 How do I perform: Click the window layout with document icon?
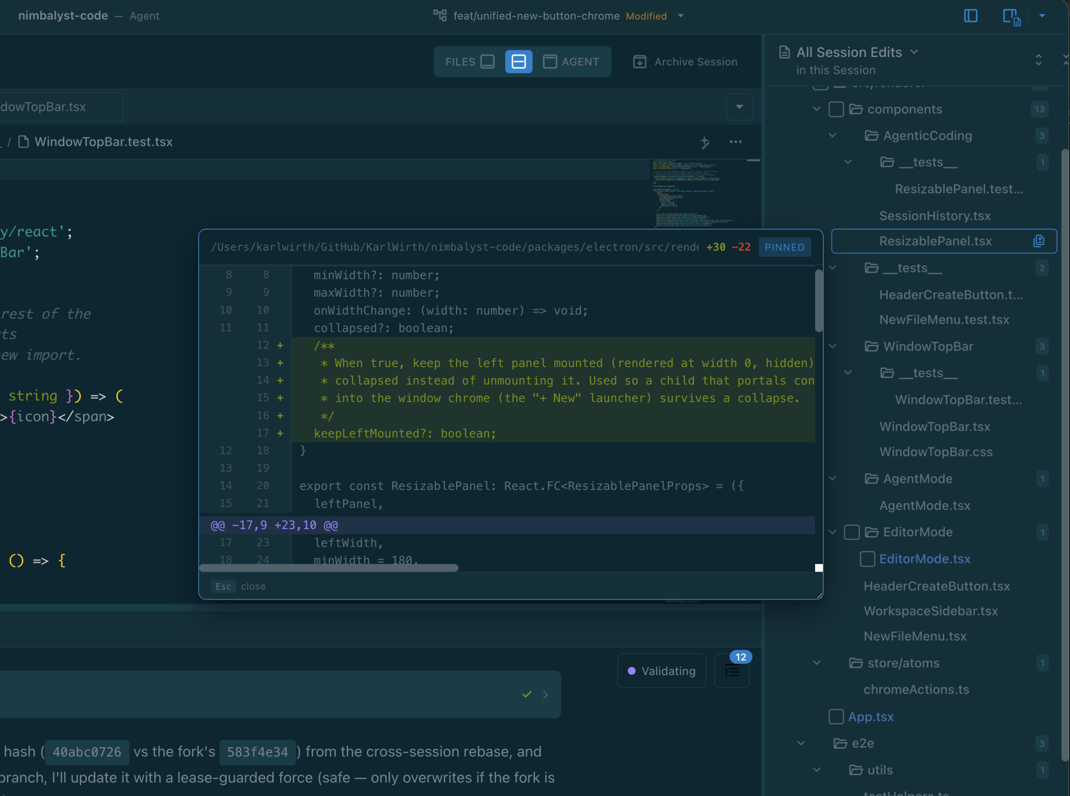point(1011,16)
